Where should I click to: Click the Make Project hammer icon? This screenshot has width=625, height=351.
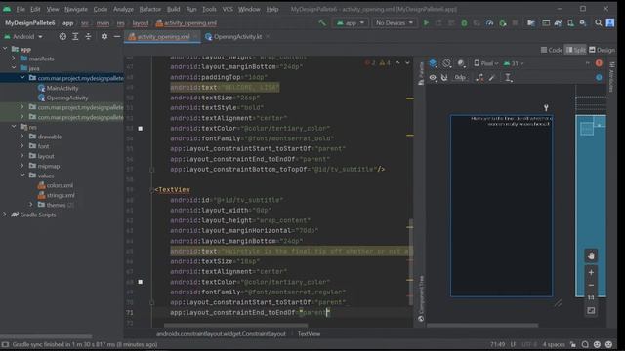(322, 23)
